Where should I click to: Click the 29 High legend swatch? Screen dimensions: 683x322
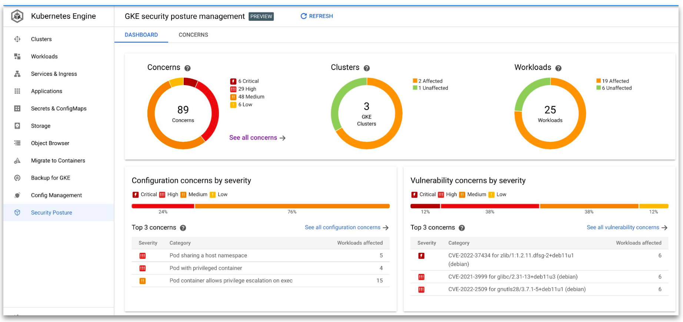click(233, 89)
